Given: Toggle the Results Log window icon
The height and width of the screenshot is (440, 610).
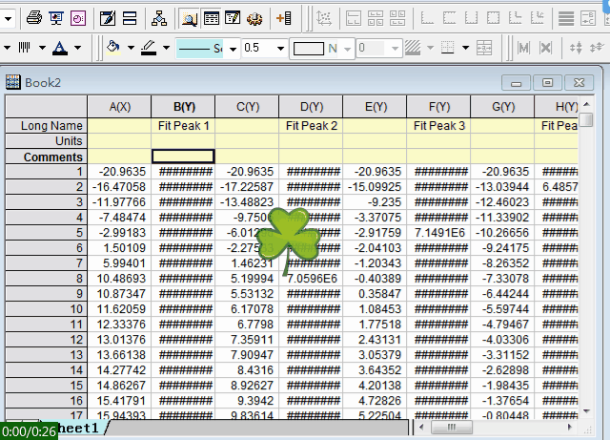Looking at the screenshot, I should coord(211,17).
